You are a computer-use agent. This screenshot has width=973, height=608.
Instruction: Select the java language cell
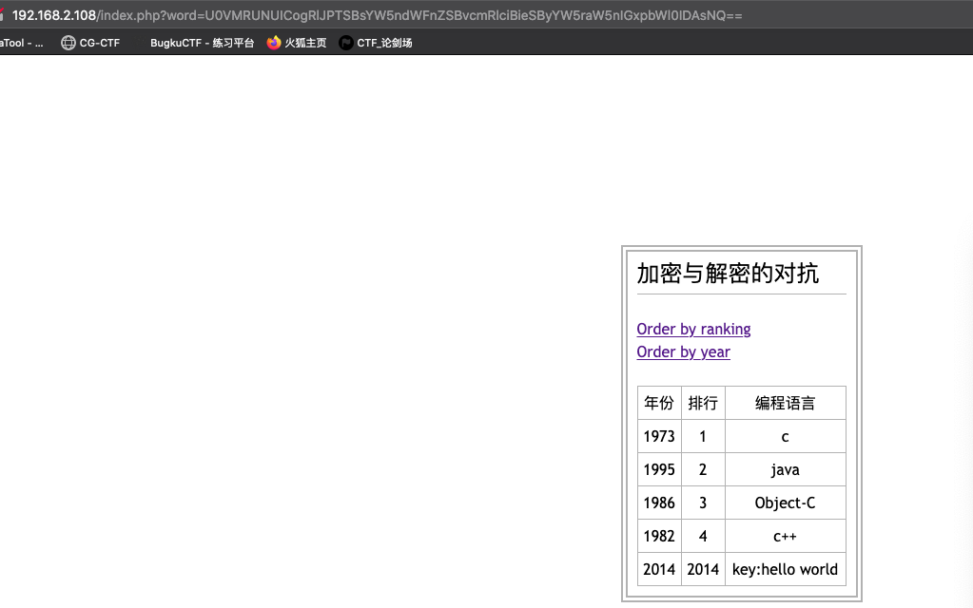(785, 469)
